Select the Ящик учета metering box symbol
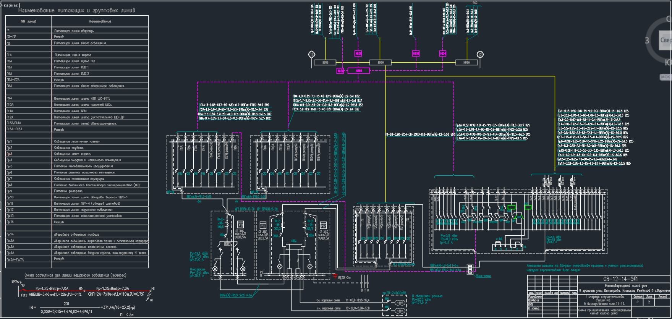This screenshot has width=672, height=319. tap(470, 269)
